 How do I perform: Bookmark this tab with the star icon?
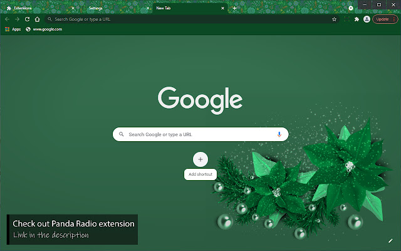click(x=334, y=19)
